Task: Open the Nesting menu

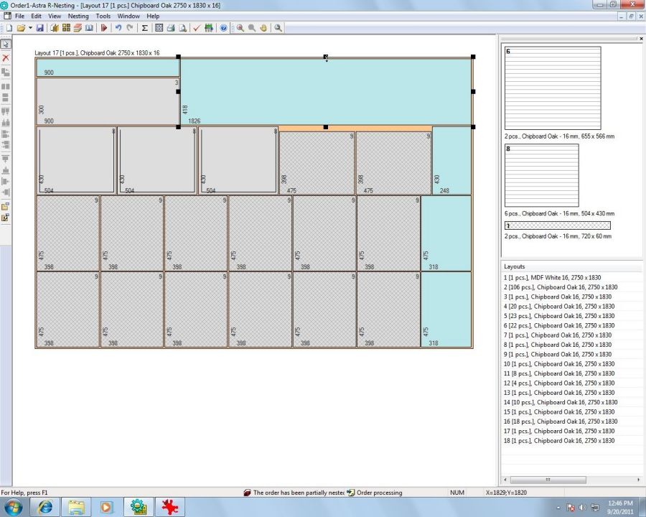Action: point(78,16)
